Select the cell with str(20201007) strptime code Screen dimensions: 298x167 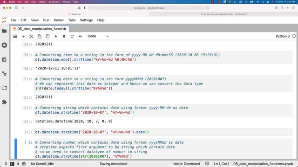click(x=163, y=149)
